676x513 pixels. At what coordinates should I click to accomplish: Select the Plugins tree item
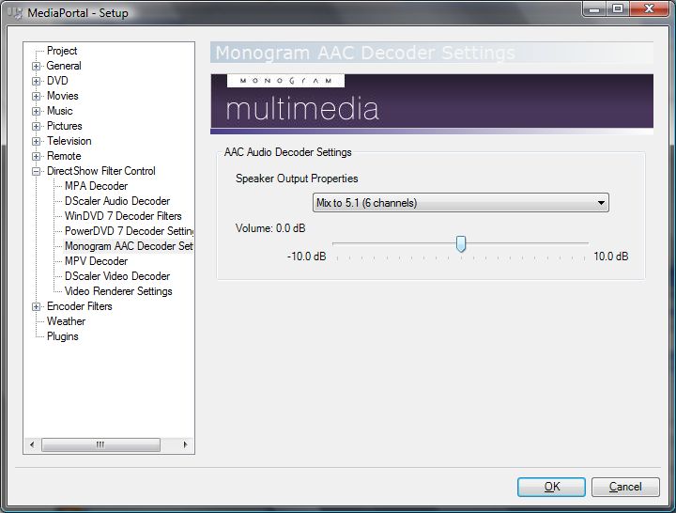point(63,336)
